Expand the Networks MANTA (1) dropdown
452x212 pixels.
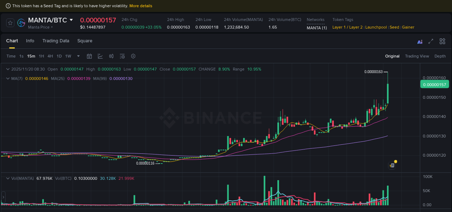316,27
